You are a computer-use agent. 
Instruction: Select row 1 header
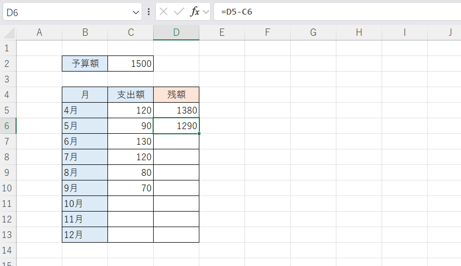(8, 48)
